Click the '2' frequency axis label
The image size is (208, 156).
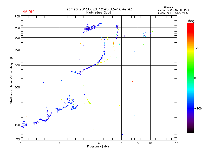(60, 143)
